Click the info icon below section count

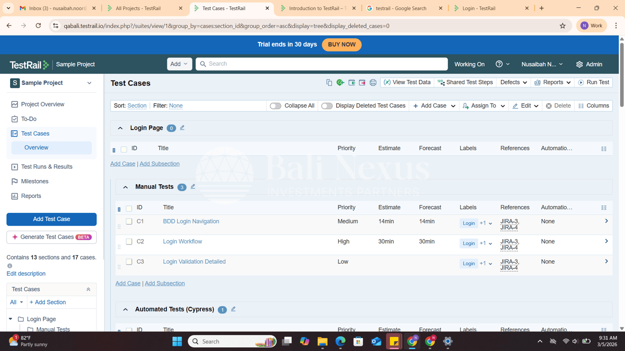click(x=10, y=266)
